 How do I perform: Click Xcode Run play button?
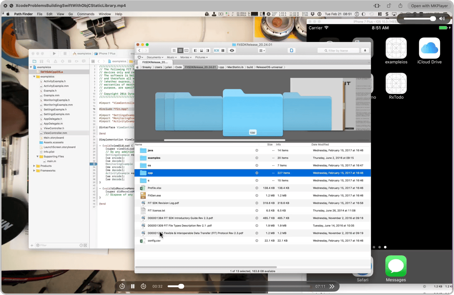tap(54, 53)
